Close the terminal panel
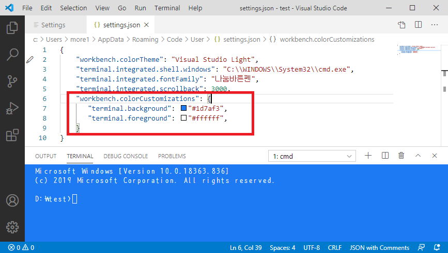 coord(435,156)
